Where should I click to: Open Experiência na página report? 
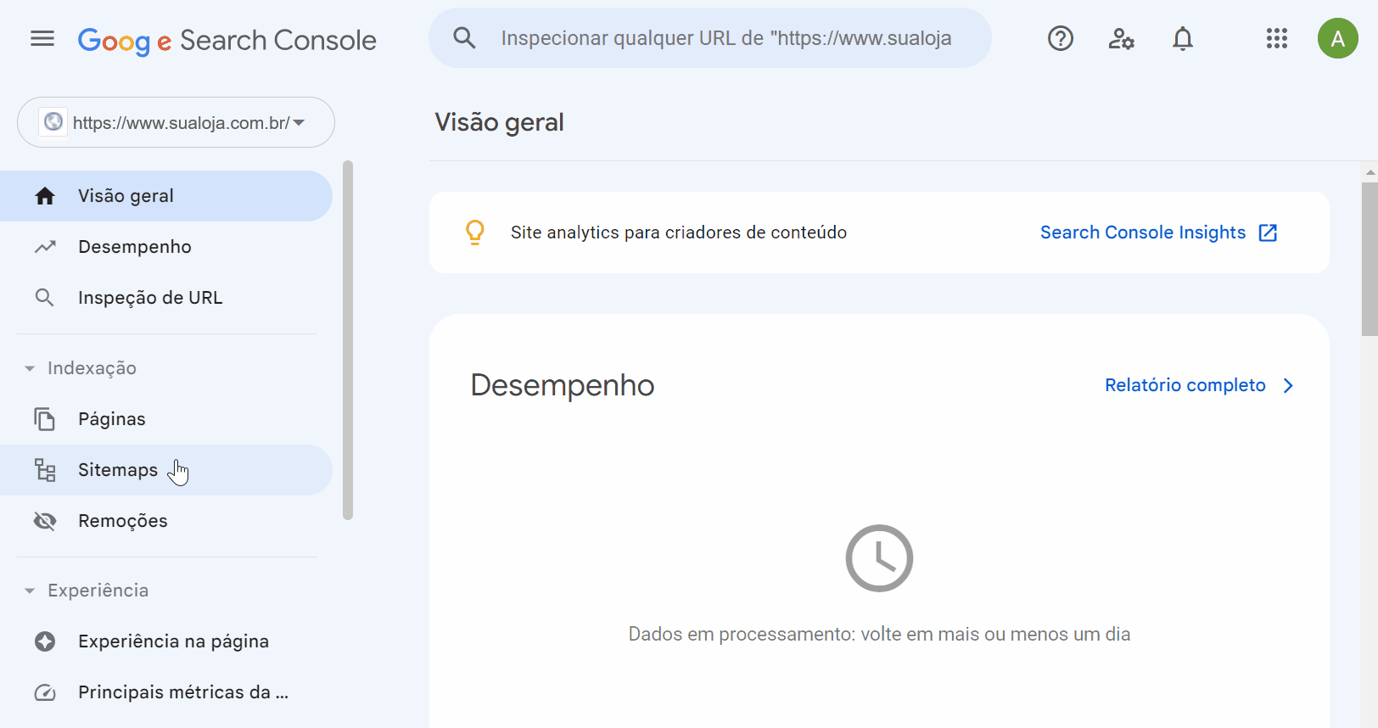[166, 641]
